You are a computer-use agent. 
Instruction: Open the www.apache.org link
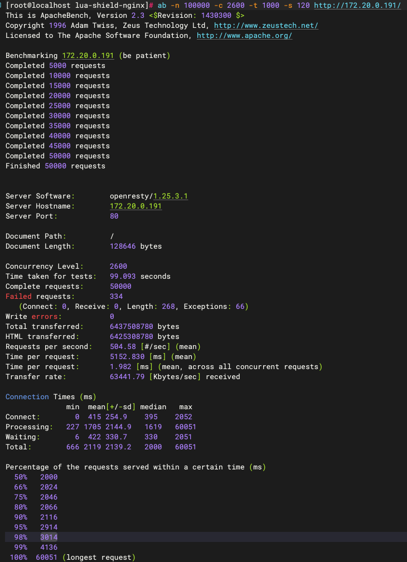pyautogui.click(x=244, y=36)
